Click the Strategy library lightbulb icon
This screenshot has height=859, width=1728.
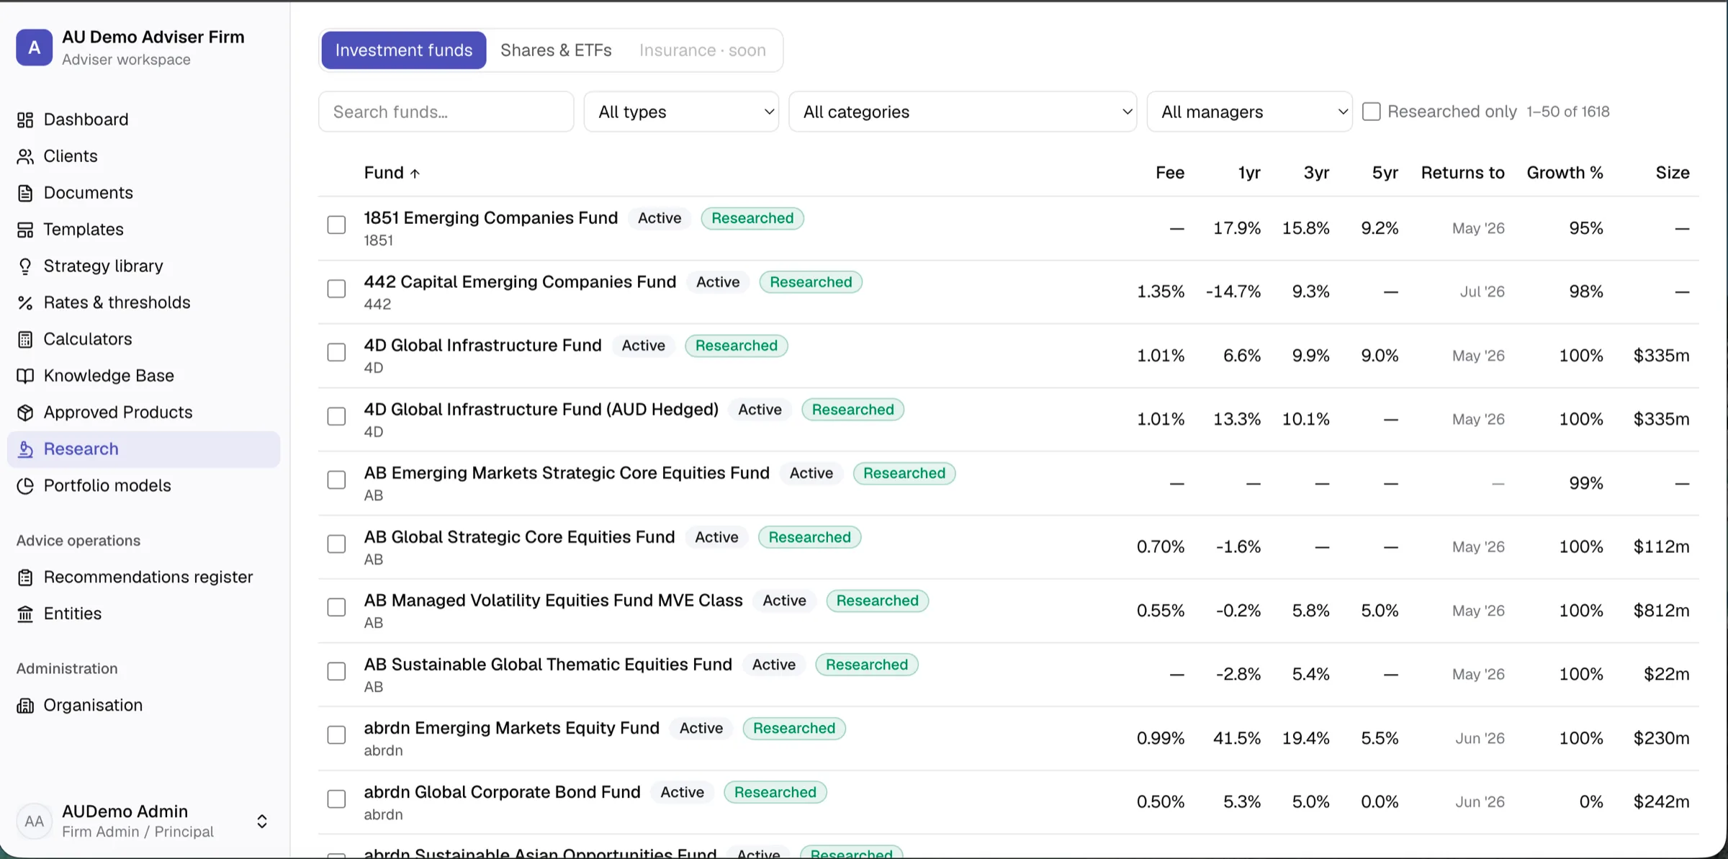[25, 266]
